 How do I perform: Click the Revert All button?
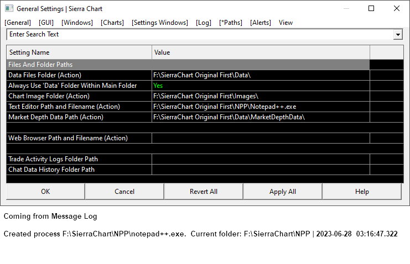pyautogui.click(x=204, y=192)
